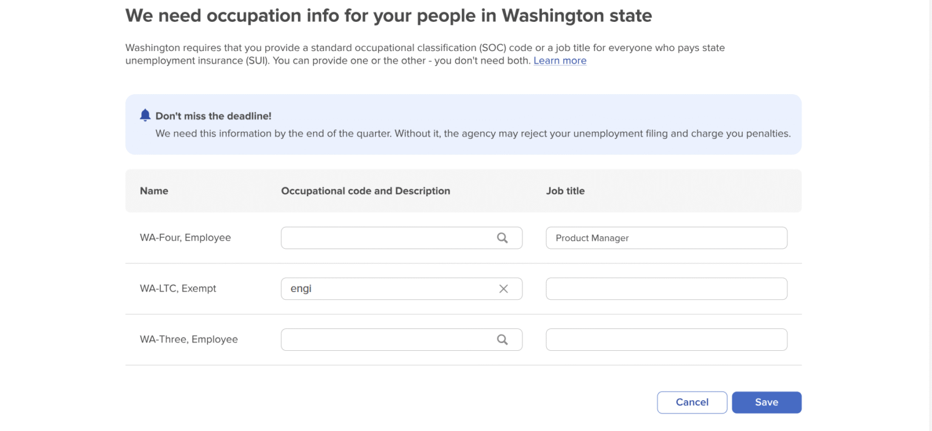932x431 pixels.
Task: Clear the "engi" search using the X icon
Action: point(504,288)
